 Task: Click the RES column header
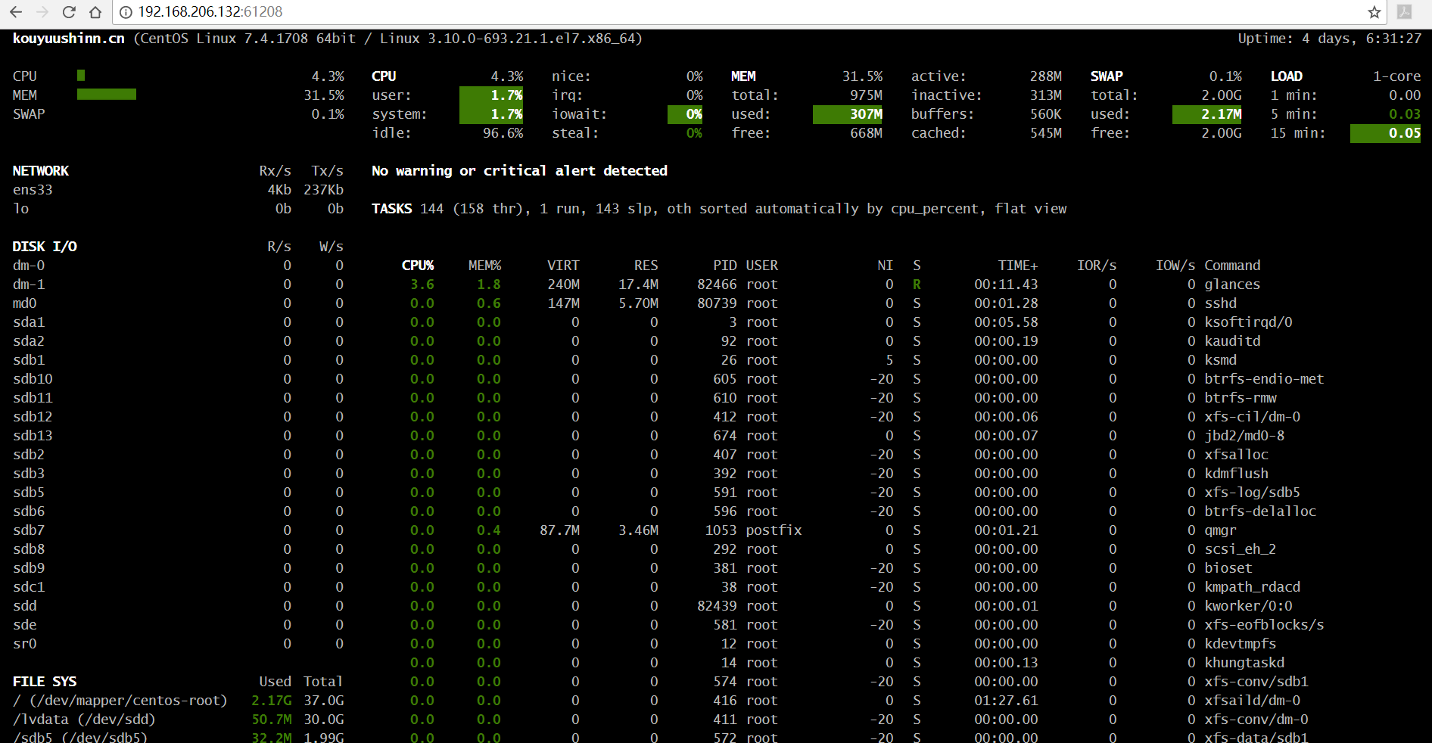click(646, 266)
